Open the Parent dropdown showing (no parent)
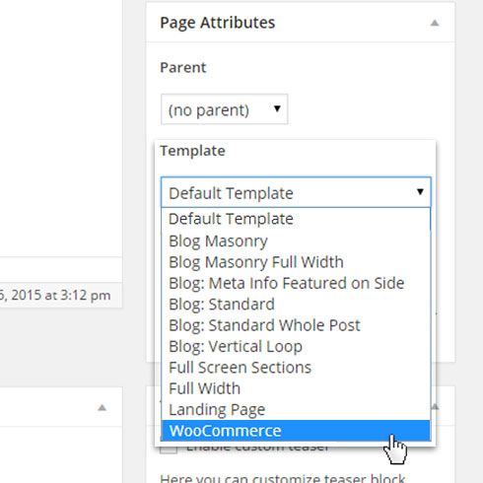Image resolution: width=483 pixels, height=483 pixels. [225, 109]
